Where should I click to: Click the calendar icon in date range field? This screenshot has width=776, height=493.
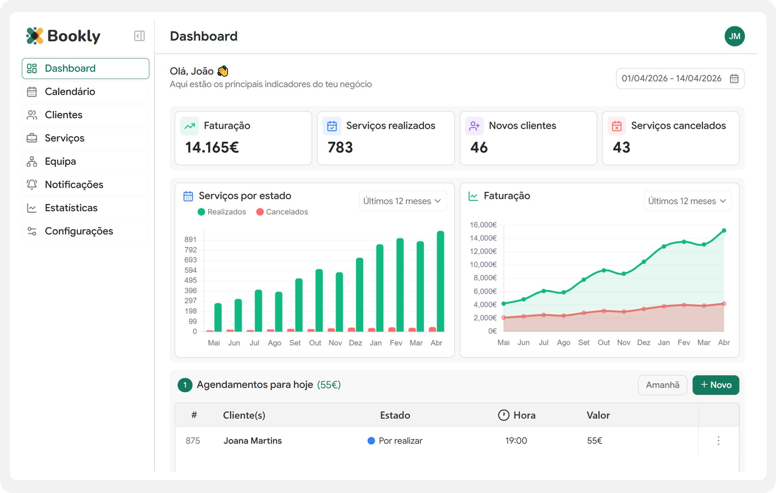pyautogui.click(x=734, y=78)
